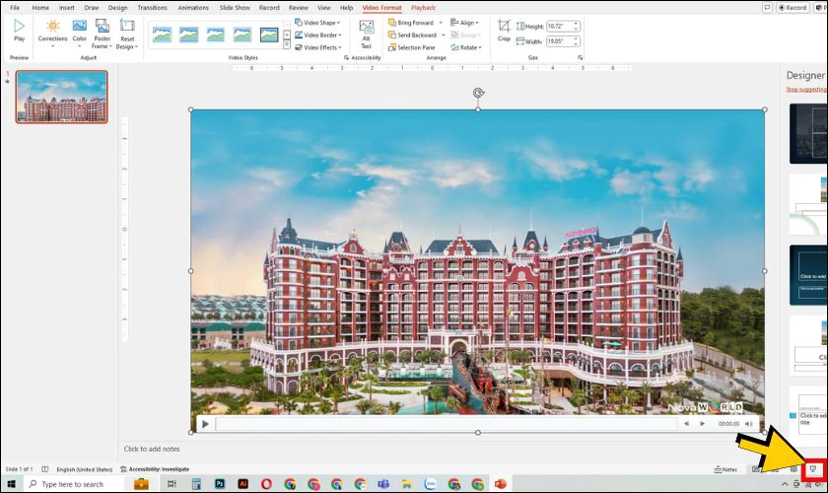The height and width of the screenshot is (493, 828).
Task: Expand the Video Styles gallery more arrow
Action: pos(287,45)
